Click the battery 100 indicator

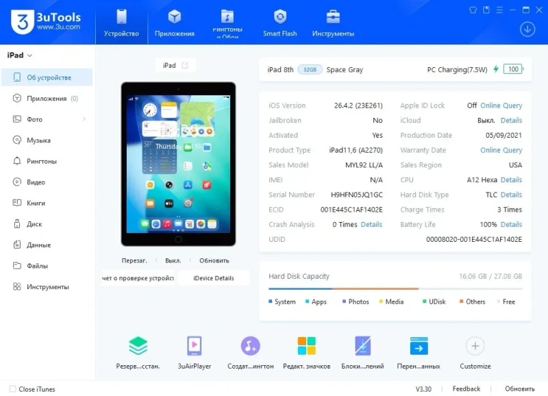pos(513,69)
